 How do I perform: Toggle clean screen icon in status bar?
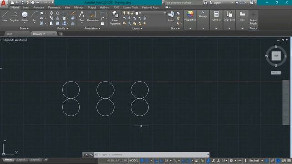[284, 160]
